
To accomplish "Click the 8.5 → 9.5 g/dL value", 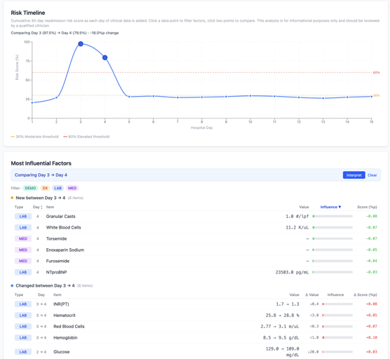I will coord(281,338).
